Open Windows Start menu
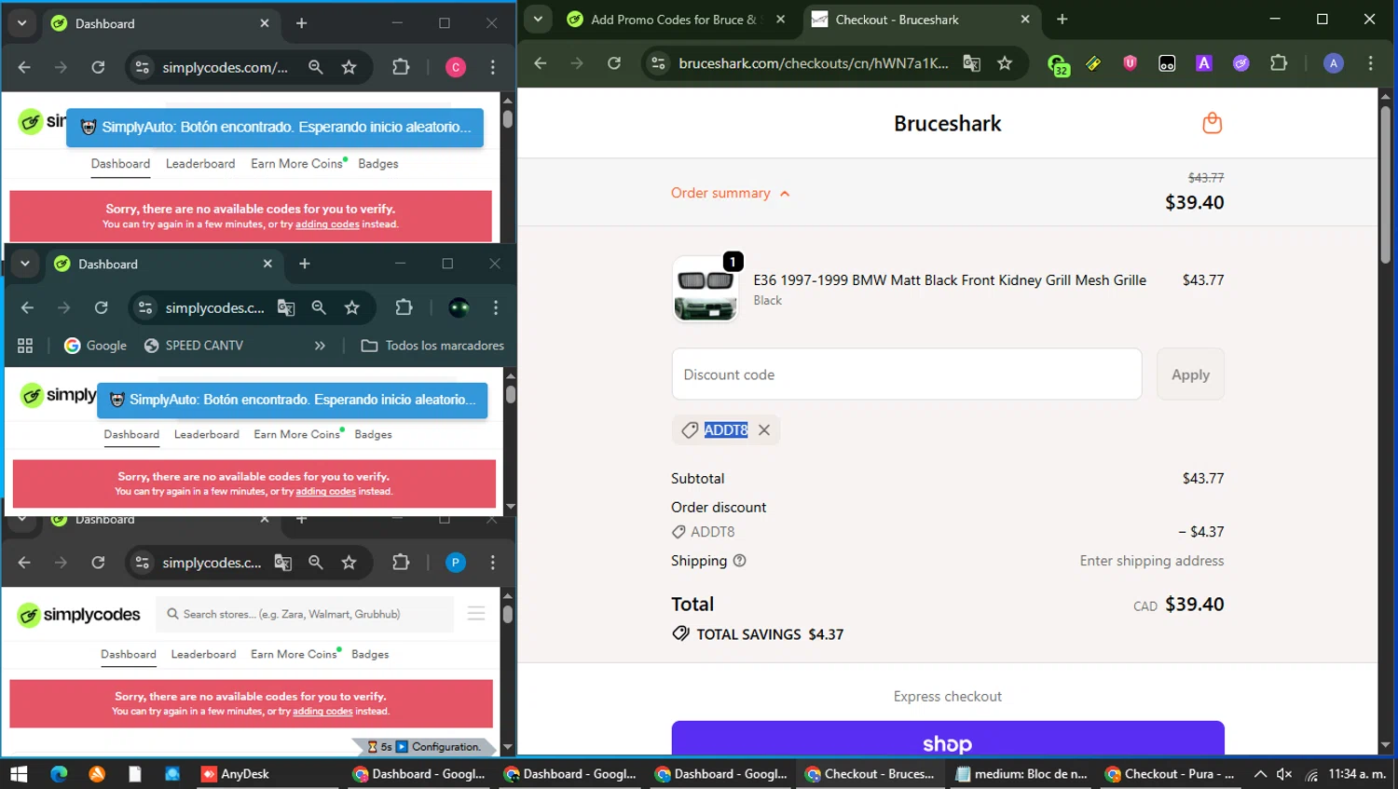This screenshot has height=789, width=1398. pyautogui.click(x=19, y=774)
